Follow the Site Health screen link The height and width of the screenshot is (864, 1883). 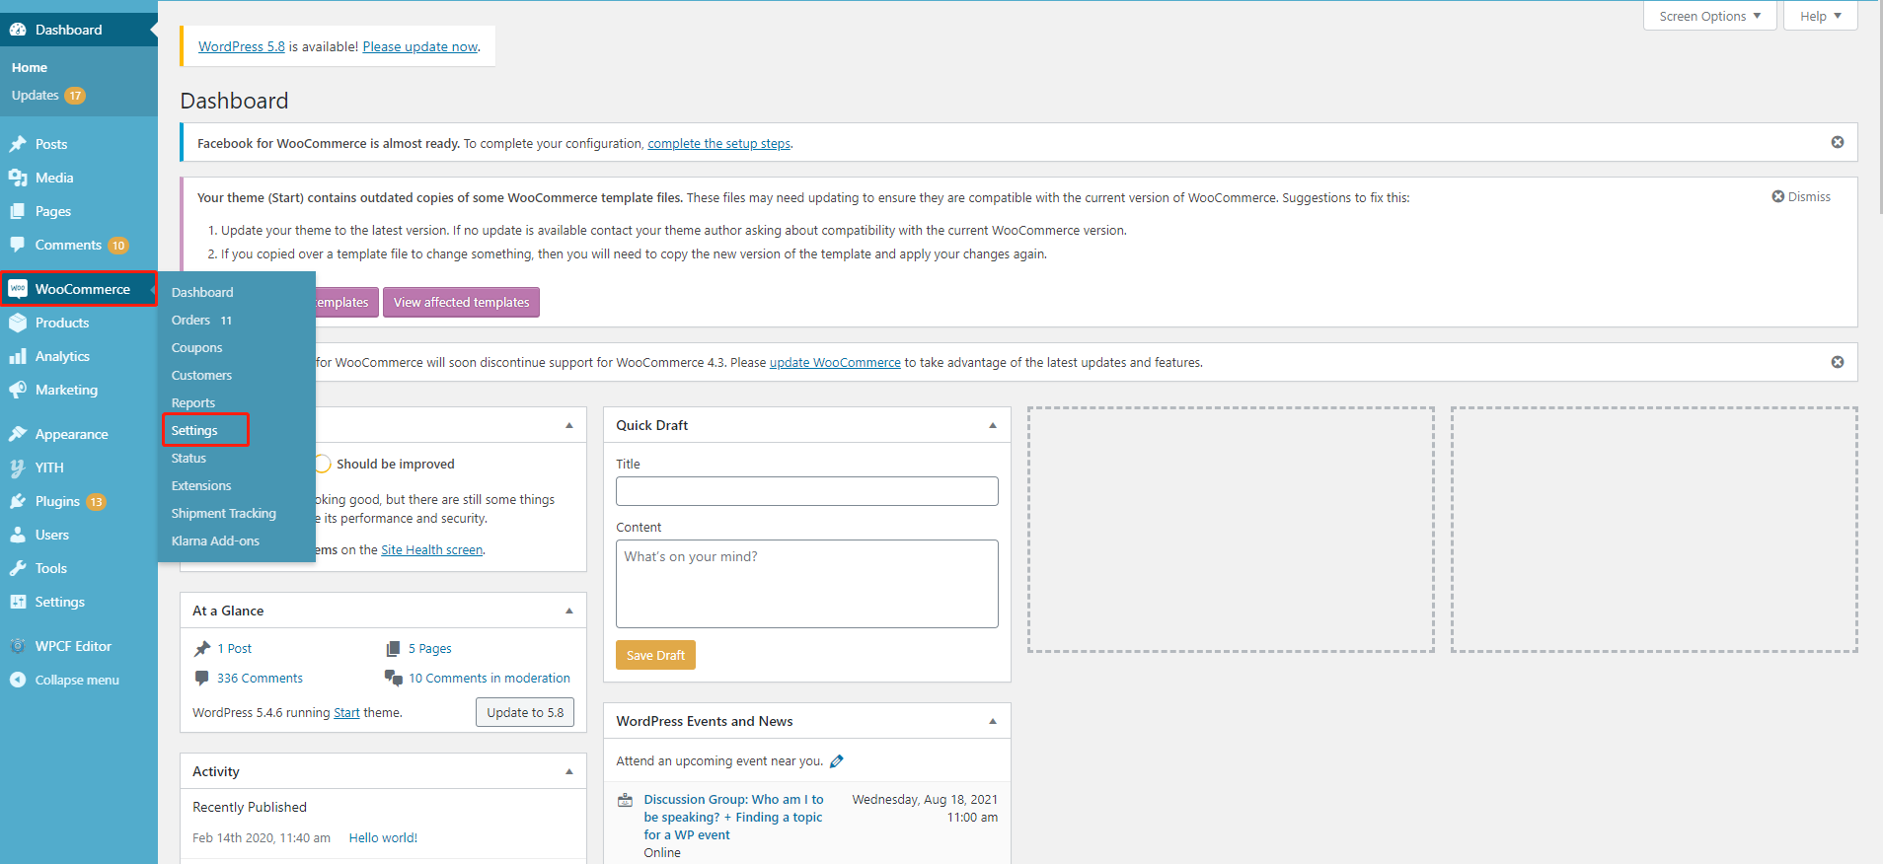(431, 550)
